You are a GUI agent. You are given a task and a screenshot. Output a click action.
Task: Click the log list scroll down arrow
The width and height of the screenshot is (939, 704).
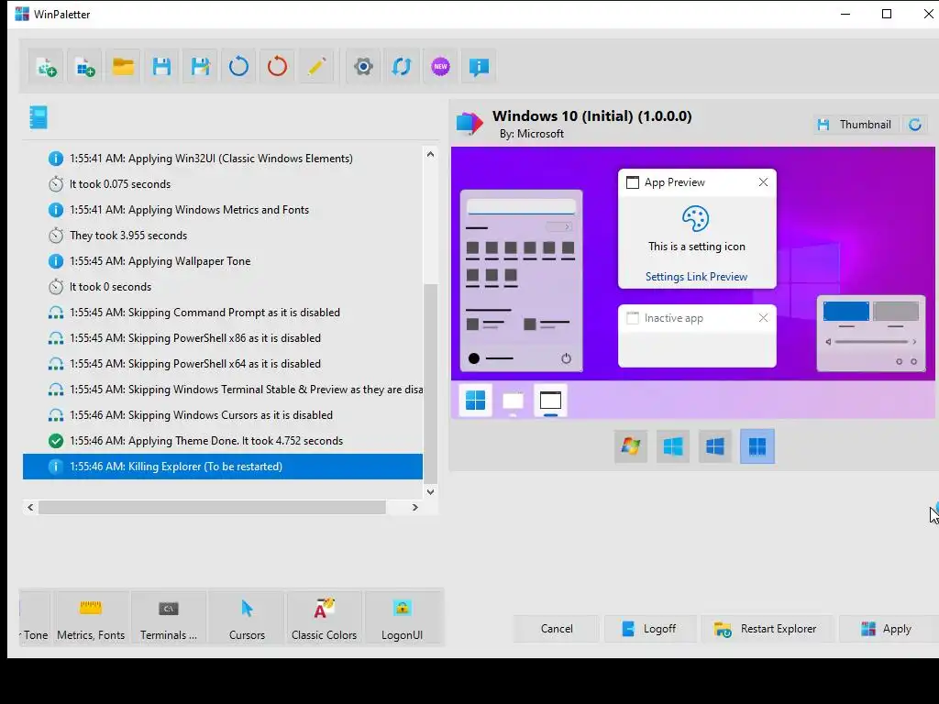point(430,491)
